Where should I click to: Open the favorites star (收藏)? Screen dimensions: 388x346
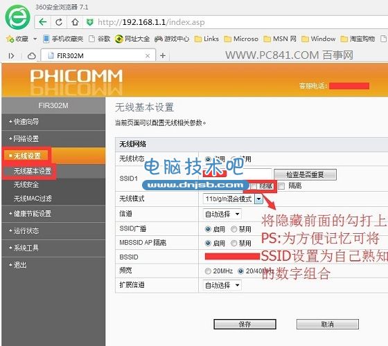point(17,39)
